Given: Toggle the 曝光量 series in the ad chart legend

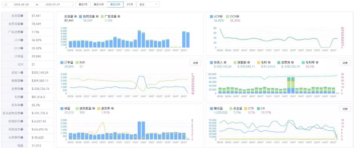Looking at the screenshot, I should pyautogui.click(x=217, y=108).
